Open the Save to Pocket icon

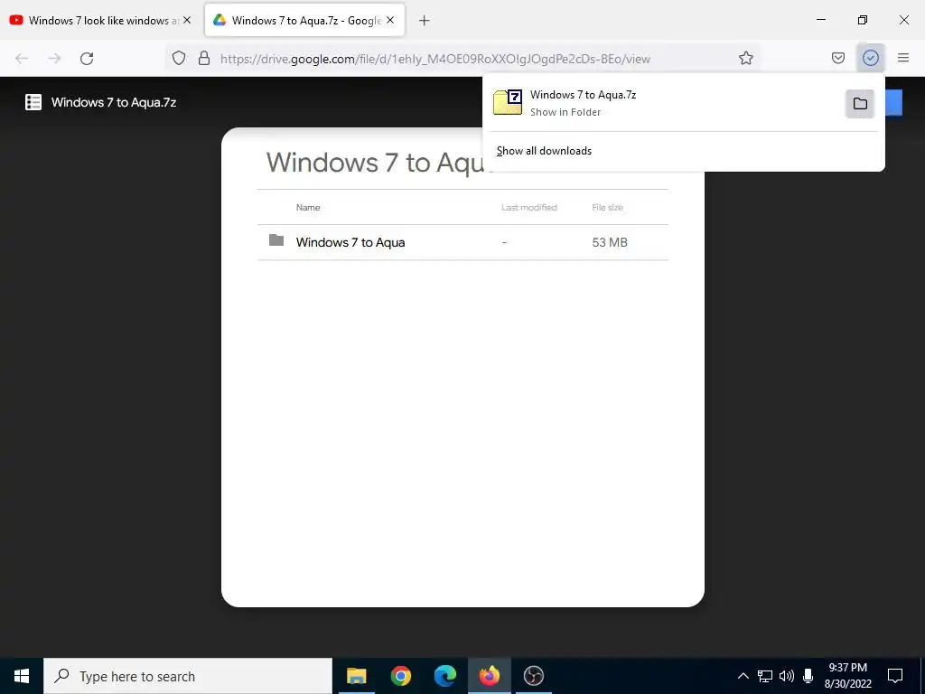click(837, 58)
